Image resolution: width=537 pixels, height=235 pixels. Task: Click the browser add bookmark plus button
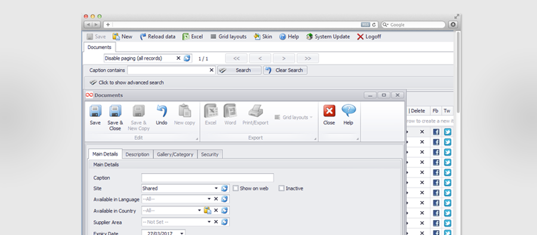point(108,24)
